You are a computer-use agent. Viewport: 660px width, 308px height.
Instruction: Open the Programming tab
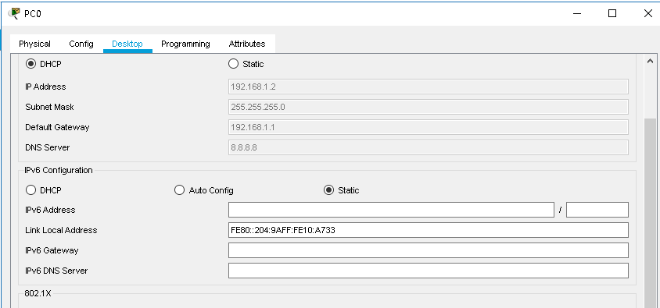(185, 44)
